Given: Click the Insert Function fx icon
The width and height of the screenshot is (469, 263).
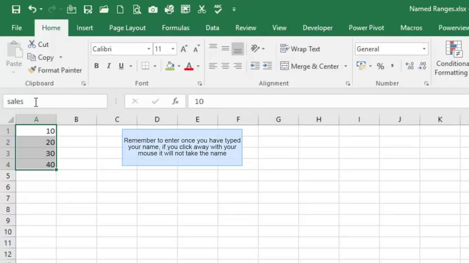Looking at the screenshot, I should 176,101.
